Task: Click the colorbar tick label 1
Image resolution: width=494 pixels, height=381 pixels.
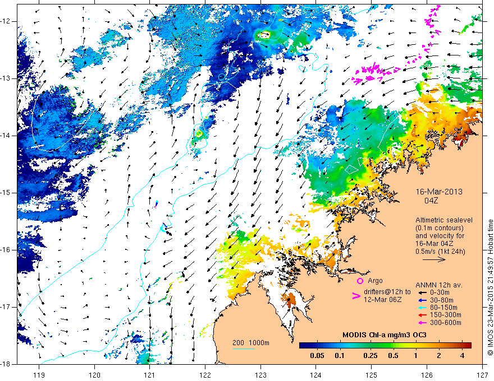Action: click(x=416, y=356)
